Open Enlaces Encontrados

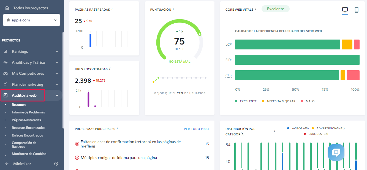[28, 135]
